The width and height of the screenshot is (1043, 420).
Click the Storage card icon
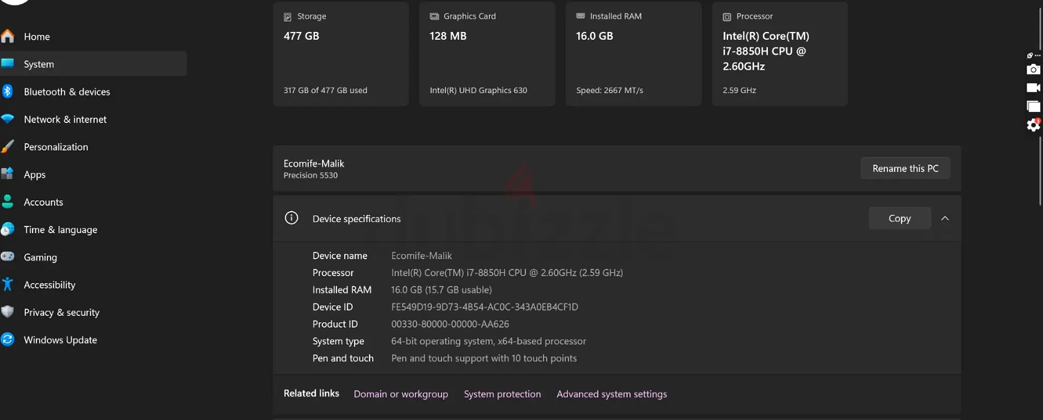click(x=288, y=17)
